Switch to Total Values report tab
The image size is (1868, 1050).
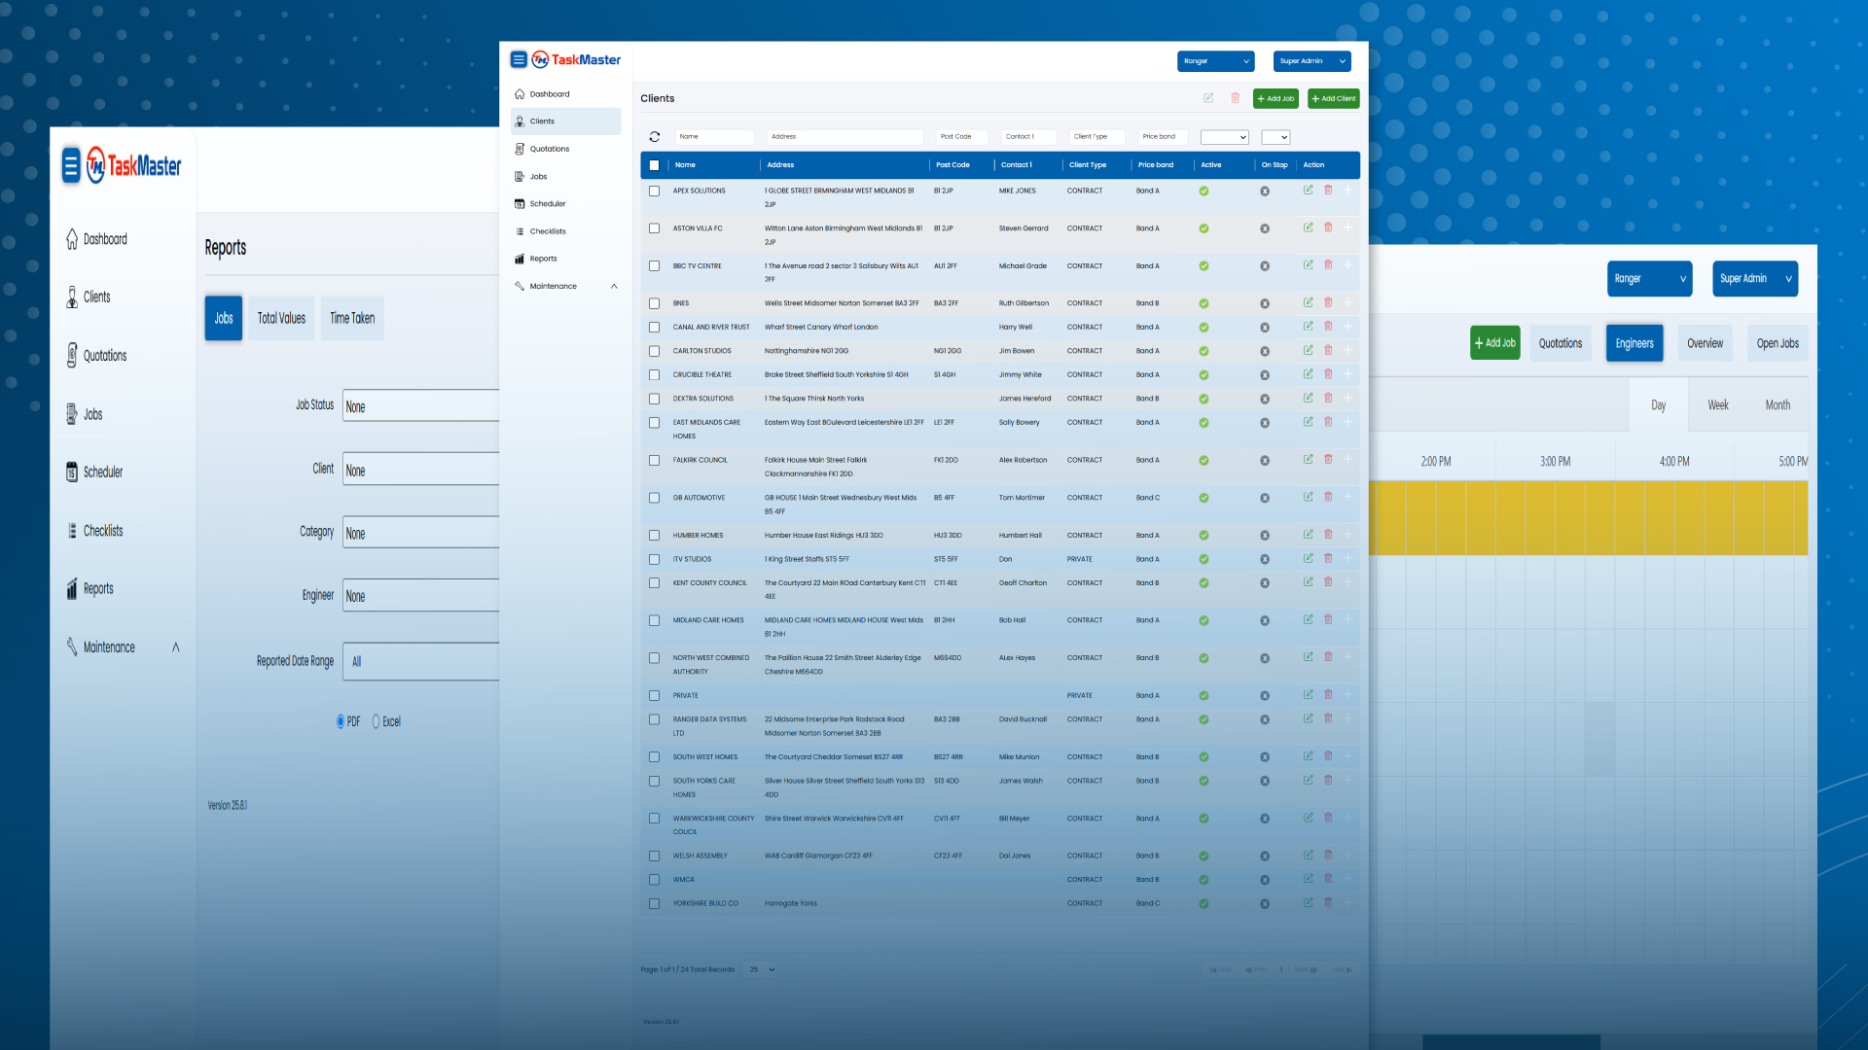click(x=281, y=318)
